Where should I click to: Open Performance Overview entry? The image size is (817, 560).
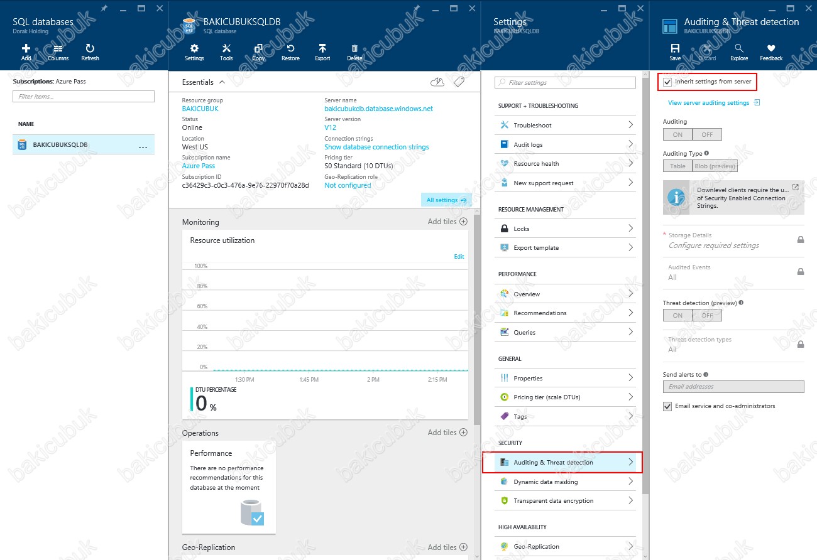565,294
